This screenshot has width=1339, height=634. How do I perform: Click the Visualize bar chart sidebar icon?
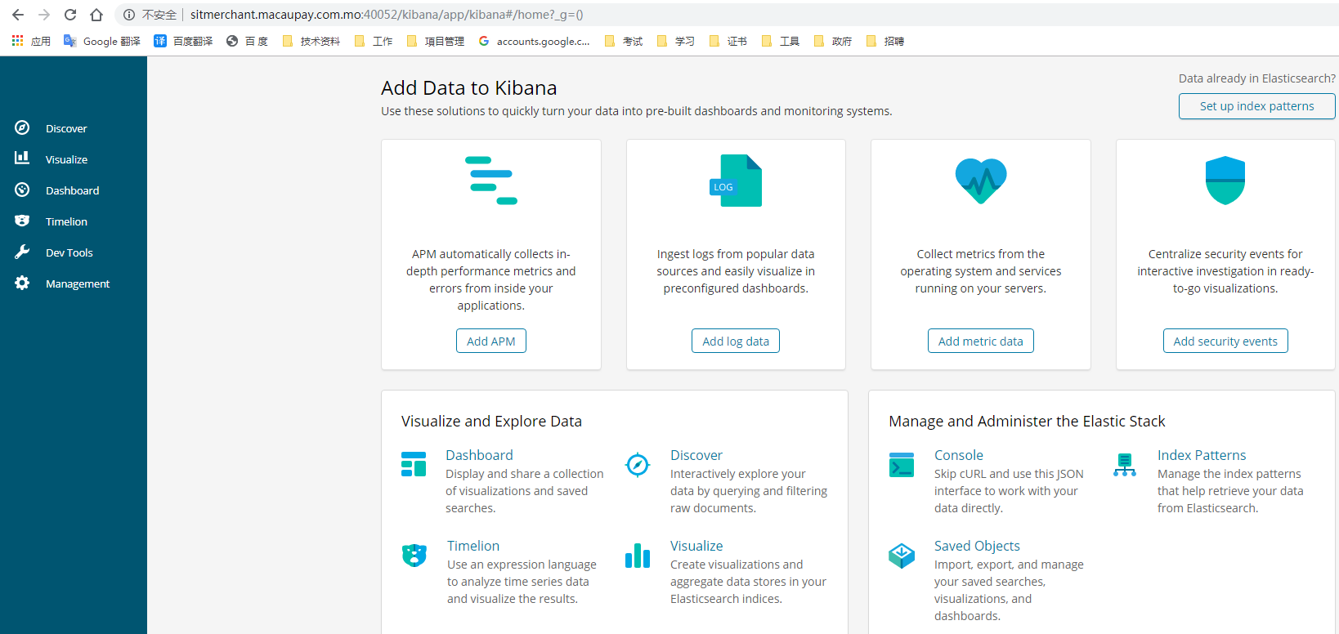click(22, 158)
